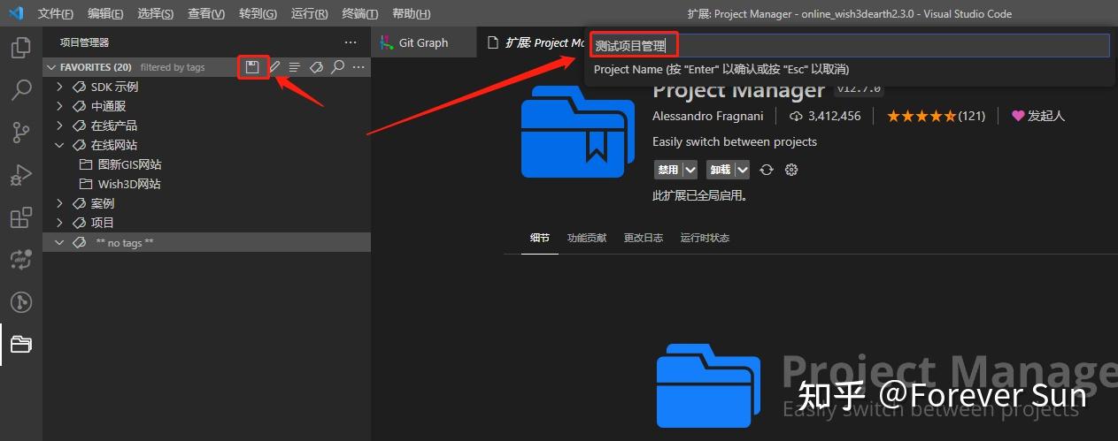Collapse the FAVORITES section header
Screen dimensions: 1118x441
pos(207,67)
